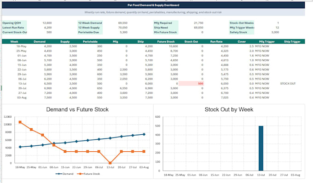Click the 69,050 Ship Need value

point(199,28)
